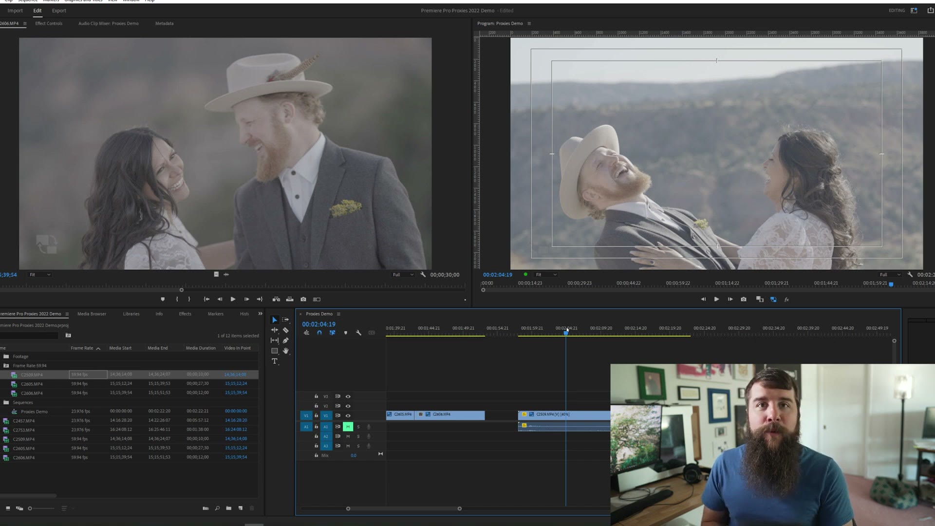Open Metadata tab
This screenshot has height=526, width=935.
(164, 23)
